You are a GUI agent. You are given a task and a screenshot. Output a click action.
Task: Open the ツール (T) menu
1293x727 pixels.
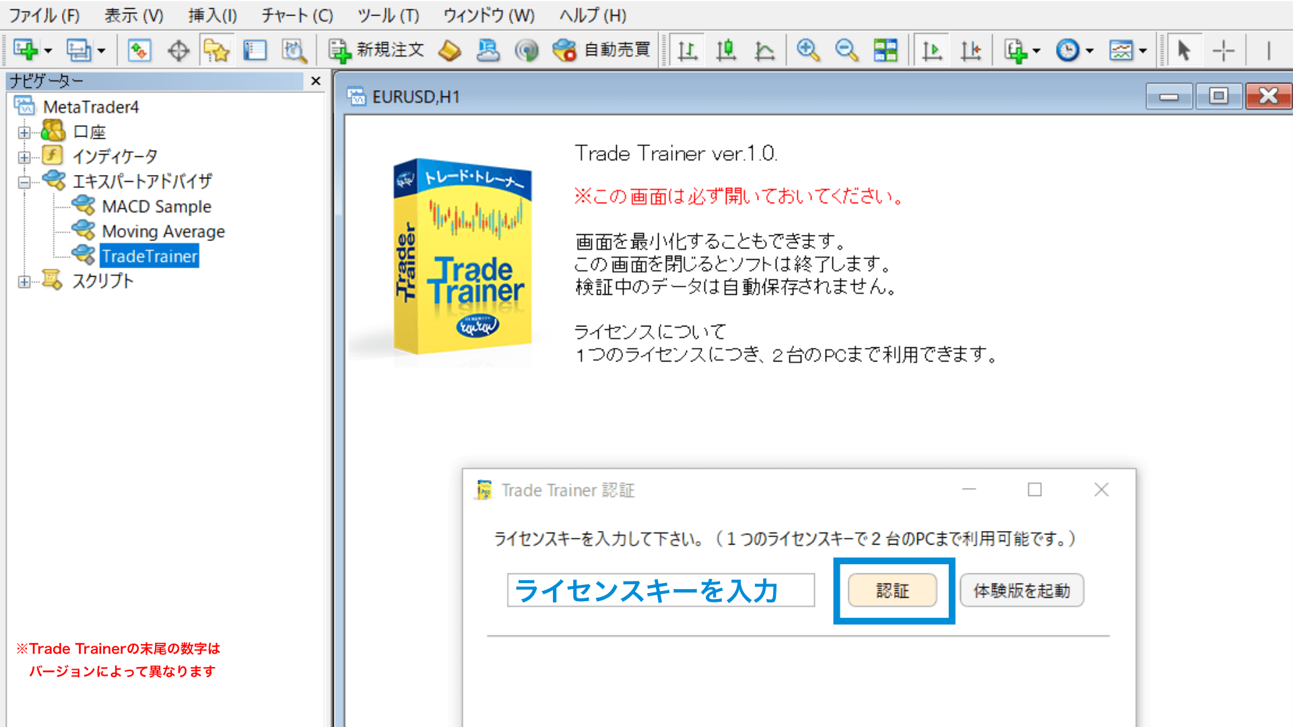(388, 15)
